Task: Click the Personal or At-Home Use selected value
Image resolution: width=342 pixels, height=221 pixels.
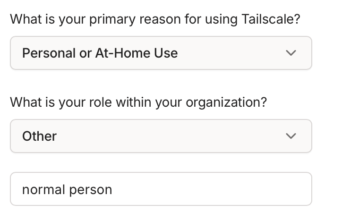Action: click(100, 53)
